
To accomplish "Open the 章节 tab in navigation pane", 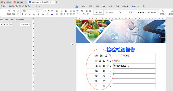I will pyautogui.click(x=7, y=19).
